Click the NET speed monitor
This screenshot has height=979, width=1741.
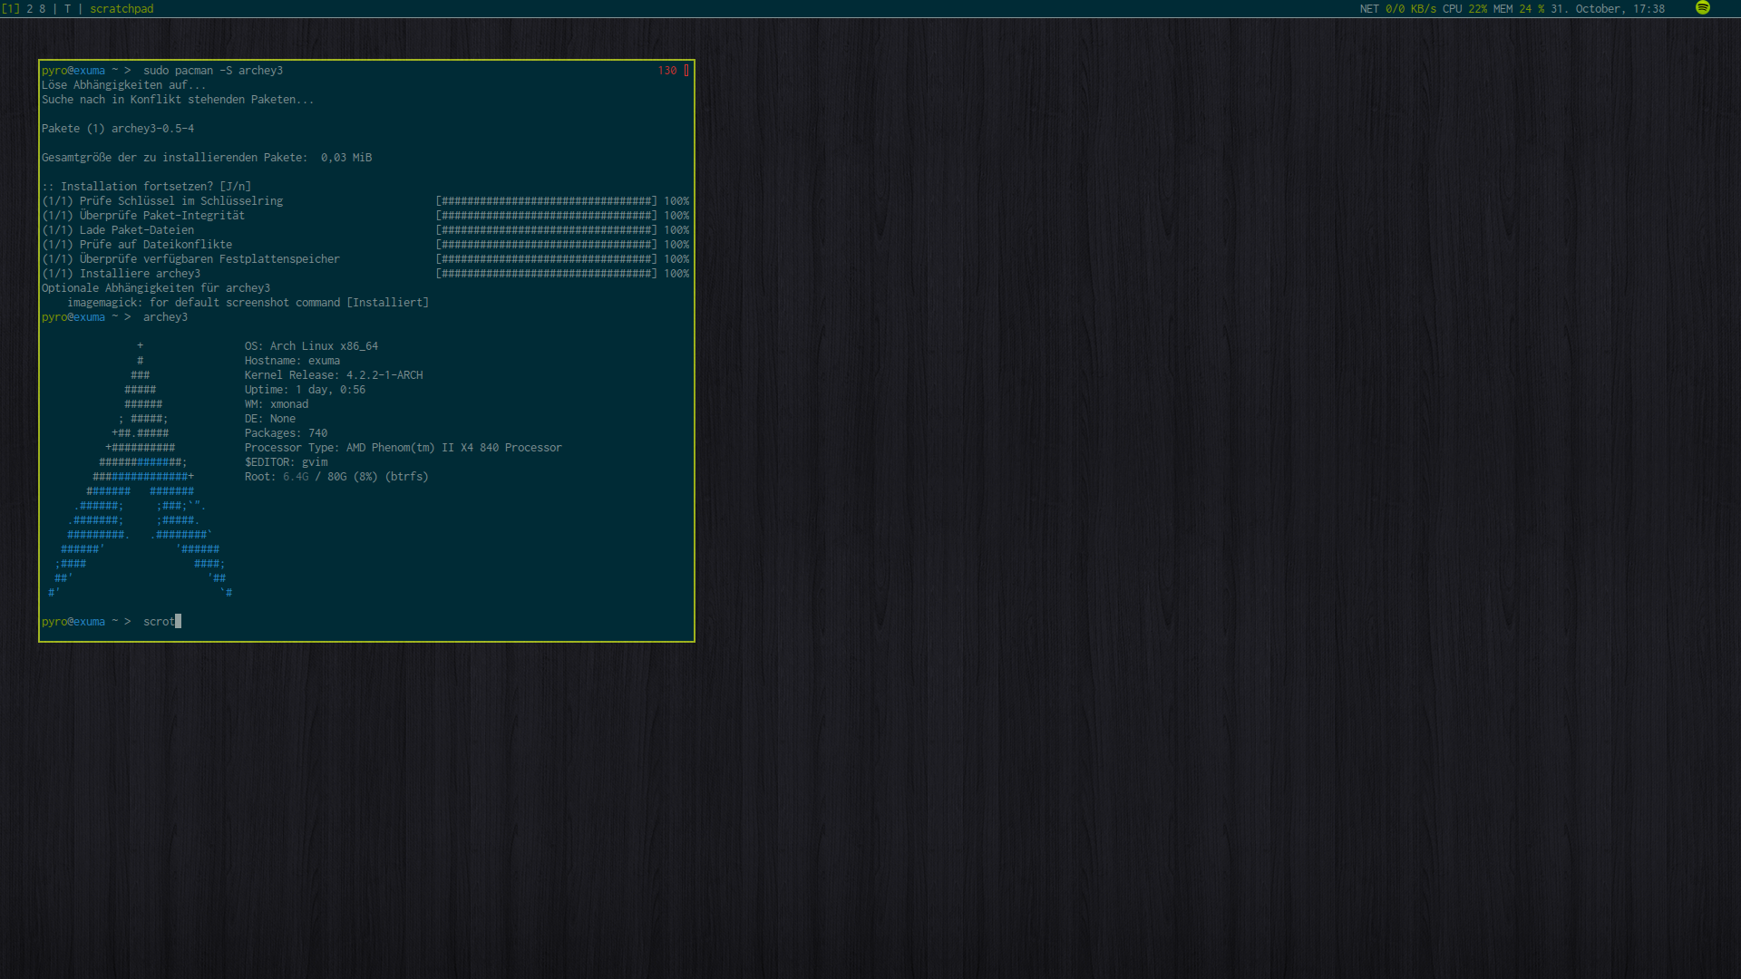1397,9
